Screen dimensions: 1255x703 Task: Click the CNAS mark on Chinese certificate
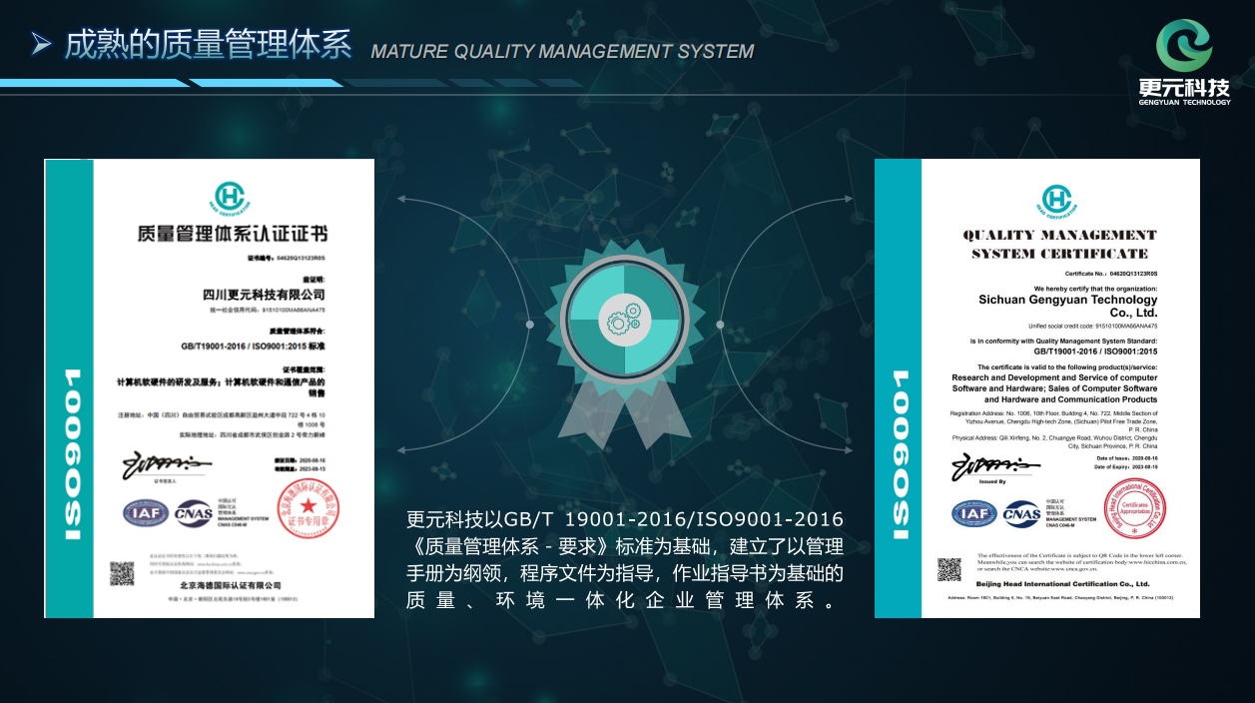click(x=193, y=513)
